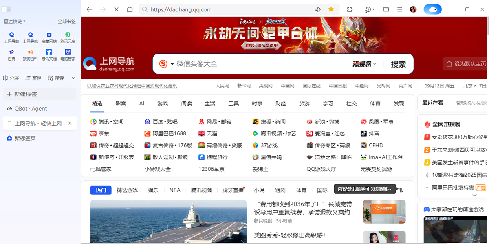Open the 长城宽带 news headline
This screenshot has height=244, width=489.
click(x=303, y=208)
